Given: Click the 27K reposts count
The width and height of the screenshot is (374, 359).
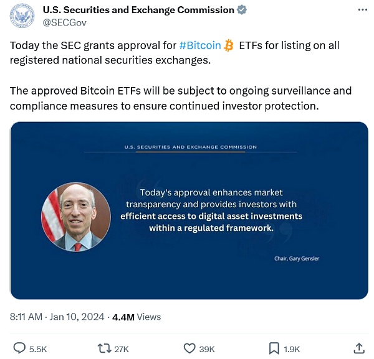Looking at the screenshot, I should [x=122, y=348].
